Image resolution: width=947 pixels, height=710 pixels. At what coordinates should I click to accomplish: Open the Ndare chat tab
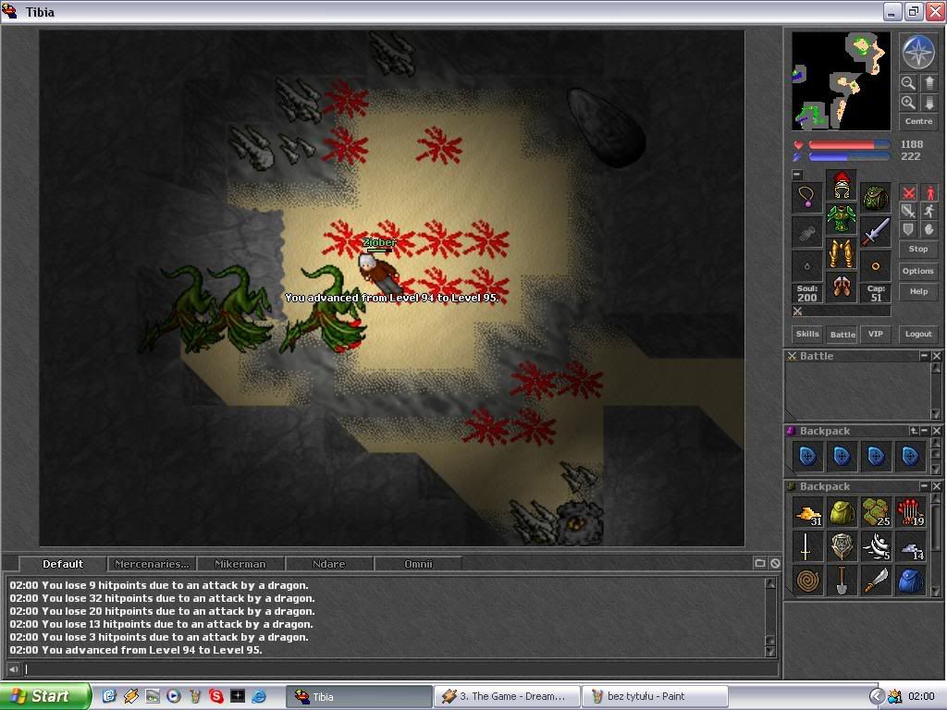[x=329, y=564]
